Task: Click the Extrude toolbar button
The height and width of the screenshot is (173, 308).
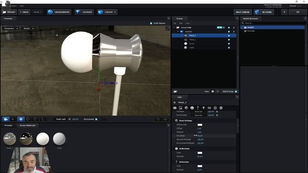Action: pos(84,12)
